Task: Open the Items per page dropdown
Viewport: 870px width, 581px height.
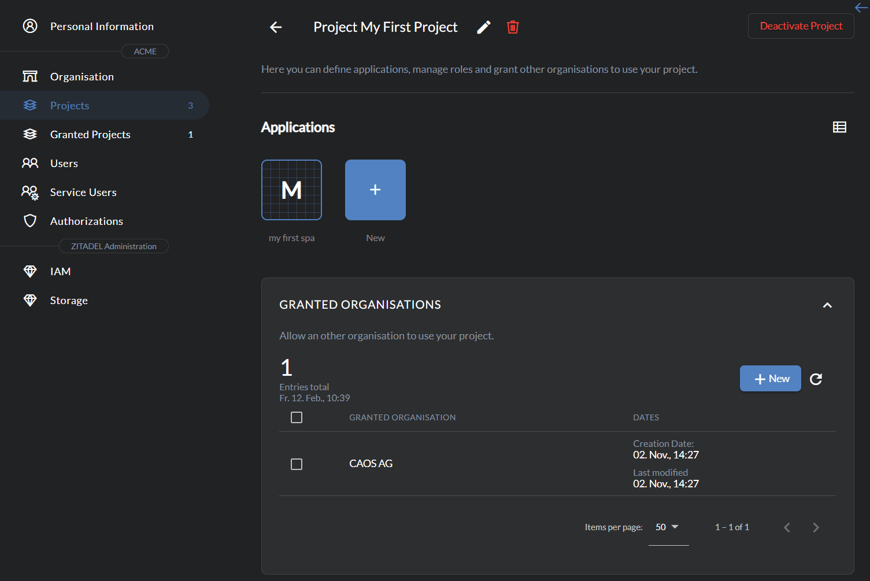Action: tap(668, 527)
